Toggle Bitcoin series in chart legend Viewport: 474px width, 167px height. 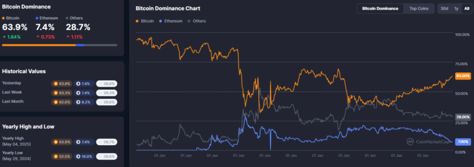point(145,21)
